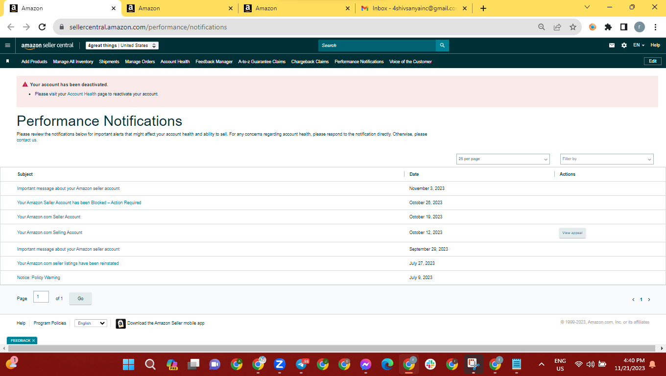Open the Windows notification bell
The width and height of the screenshot is (666, 376).
pyautogui.click(x=652, y=364)
